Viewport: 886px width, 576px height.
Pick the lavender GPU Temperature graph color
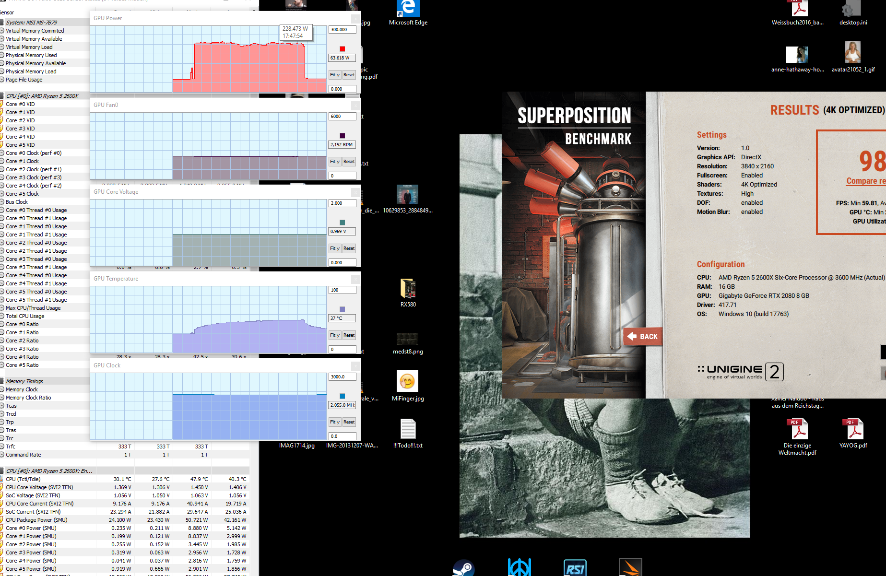(342, 309)
